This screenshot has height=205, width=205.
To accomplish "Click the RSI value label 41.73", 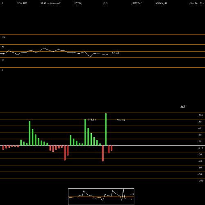I will [x=115, y=53].
